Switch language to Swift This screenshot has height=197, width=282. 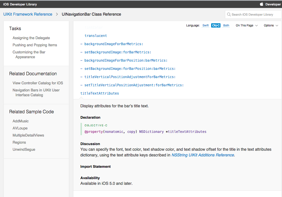[205, 26]
